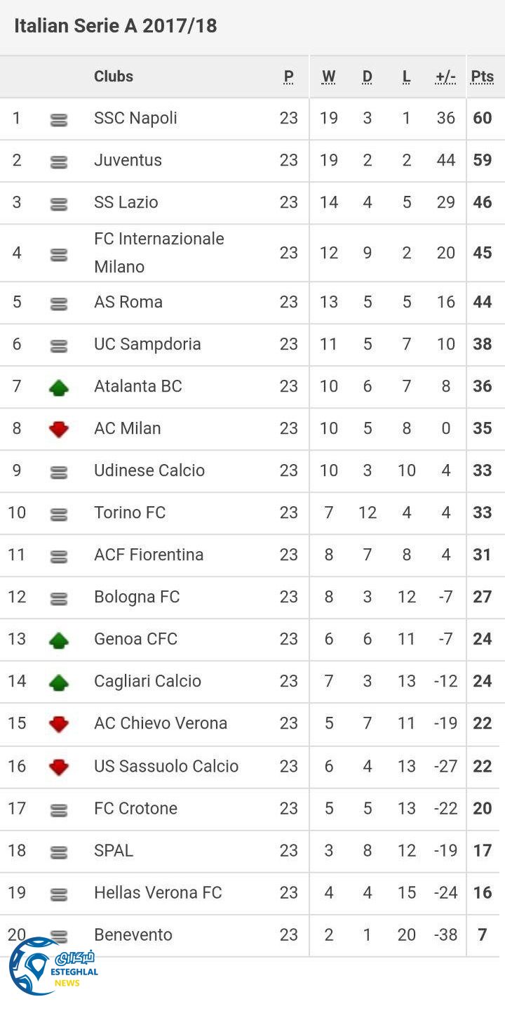Image resolution: width=505 pixels, height=1011 pixels.
Task: Select the AS Roma club name
Action: [128, 302]
